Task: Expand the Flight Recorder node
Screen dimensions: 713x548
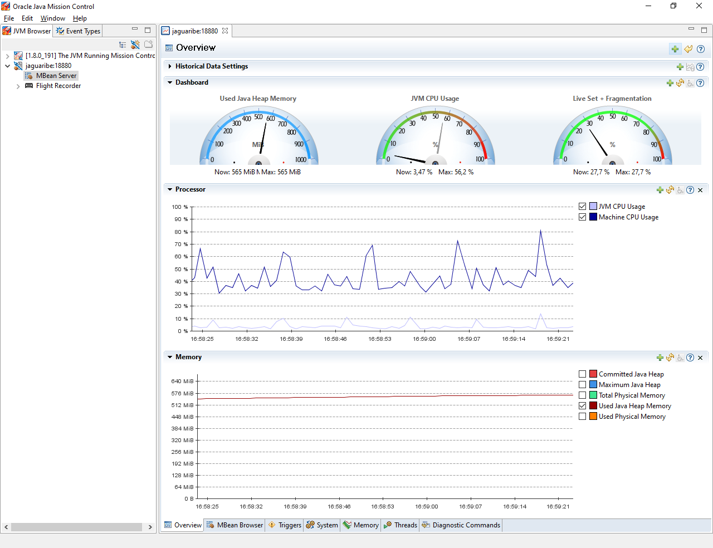Action: pos(17,86)
